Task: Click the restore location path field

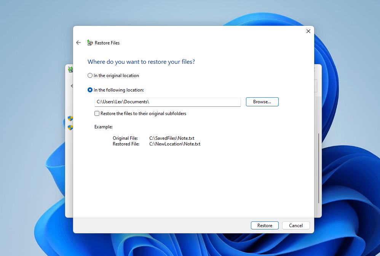Action: (168, 102)
